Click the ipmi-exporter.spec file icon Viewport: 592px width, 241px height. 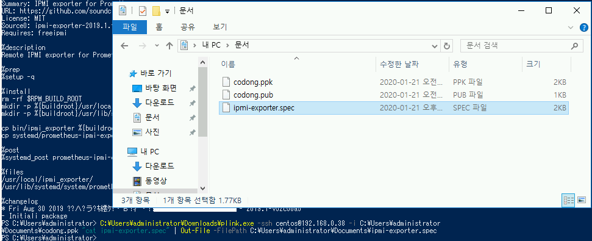[226, 107]
